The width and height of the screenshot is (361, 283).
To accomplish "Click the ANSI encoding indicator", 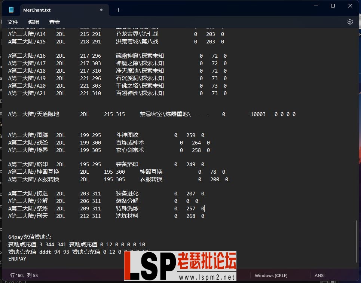I will (x=319, y=275).
